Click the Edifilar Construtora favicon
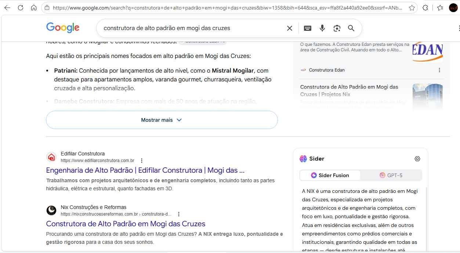 pos(51,157)
